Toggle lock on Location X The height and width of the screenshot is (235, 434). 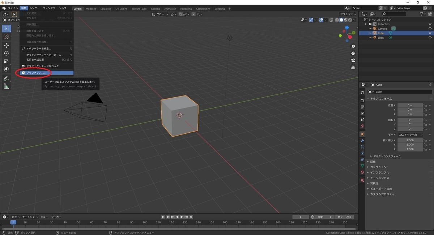coord(426,105)
